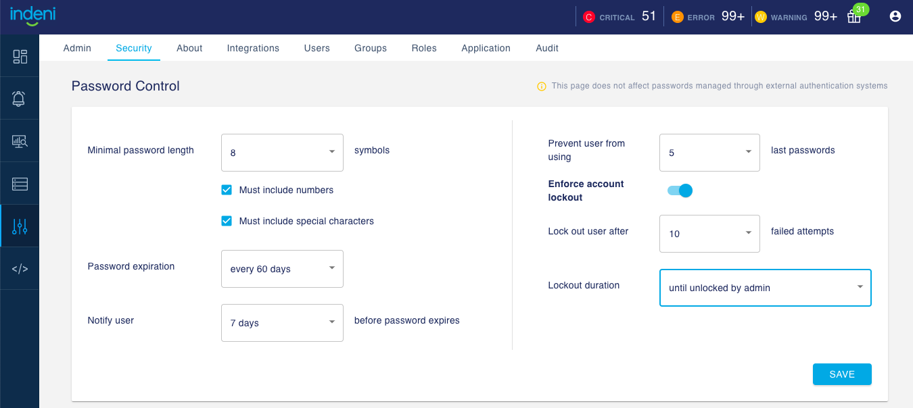Open the Minimal password length dropdown

pos(282,153)
